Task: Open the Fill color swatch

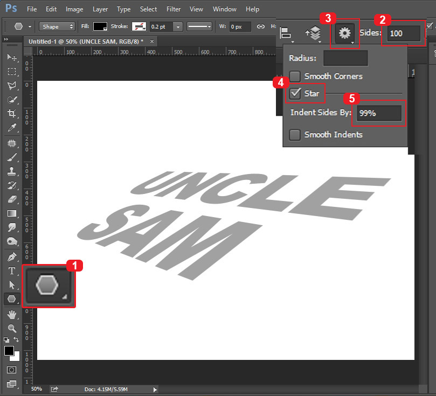Action: (100, 25)
